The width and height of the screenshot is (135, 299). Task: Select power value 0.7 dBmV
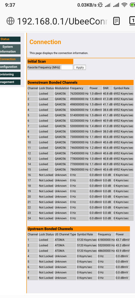click(95, 170)
